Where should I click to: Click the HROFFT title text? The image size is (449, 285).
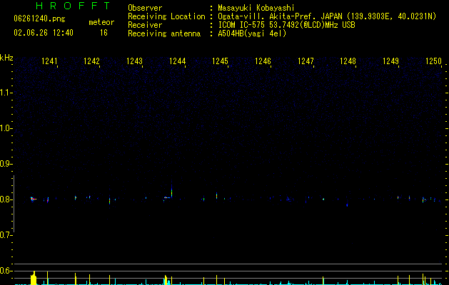point(73,6)
